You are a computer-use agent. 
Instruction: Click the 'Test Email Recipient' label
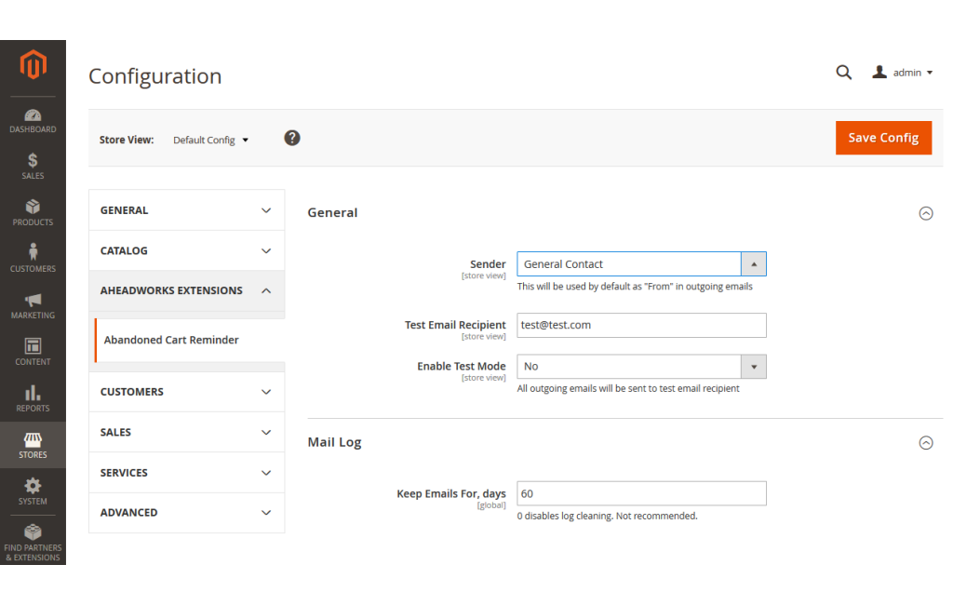(x=455, y=325)
